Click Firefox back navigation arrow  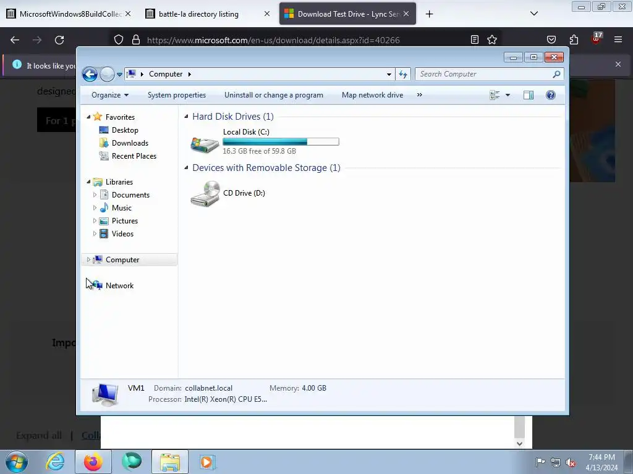[x=15, y=40]
